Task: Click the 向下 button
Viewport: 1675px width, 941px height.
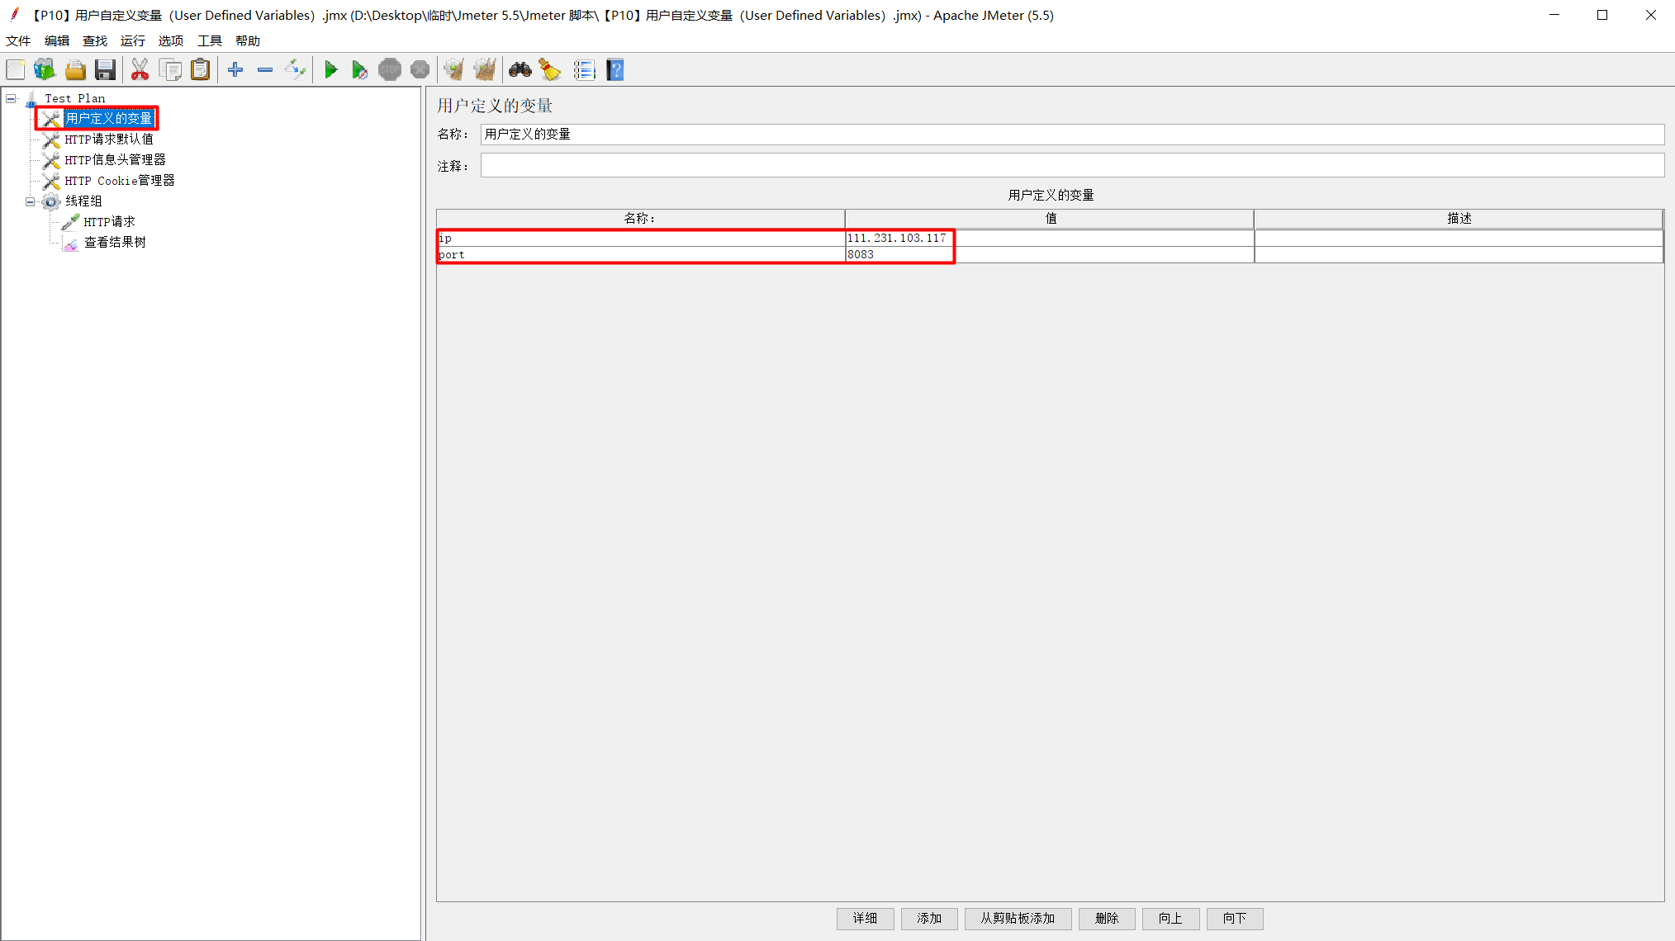Action: point(1235,919)
